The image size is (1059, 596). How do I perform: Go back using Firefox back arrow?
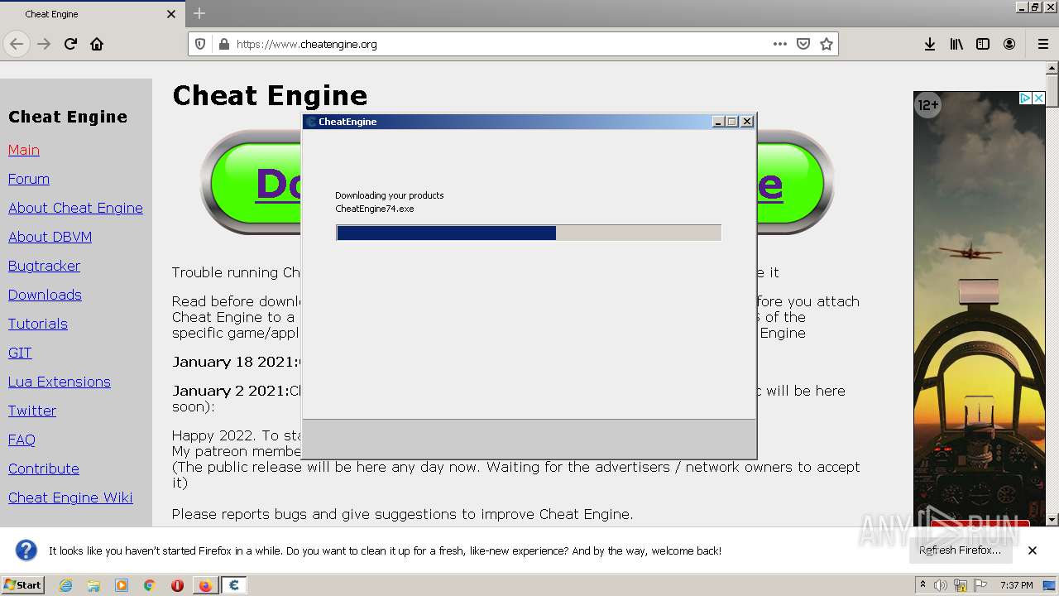(x=17, y=44)
